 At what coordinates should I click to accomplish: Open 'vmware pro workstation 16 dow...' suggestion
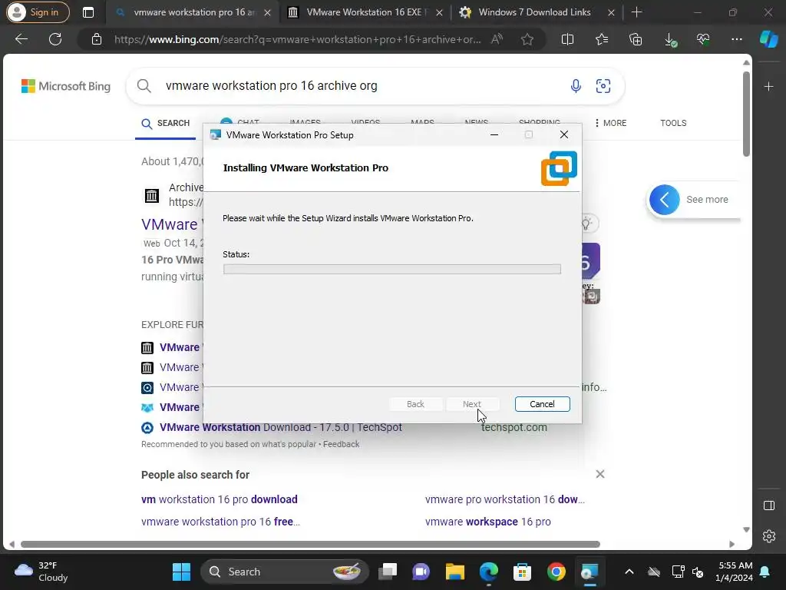click(x=505, y=499)
